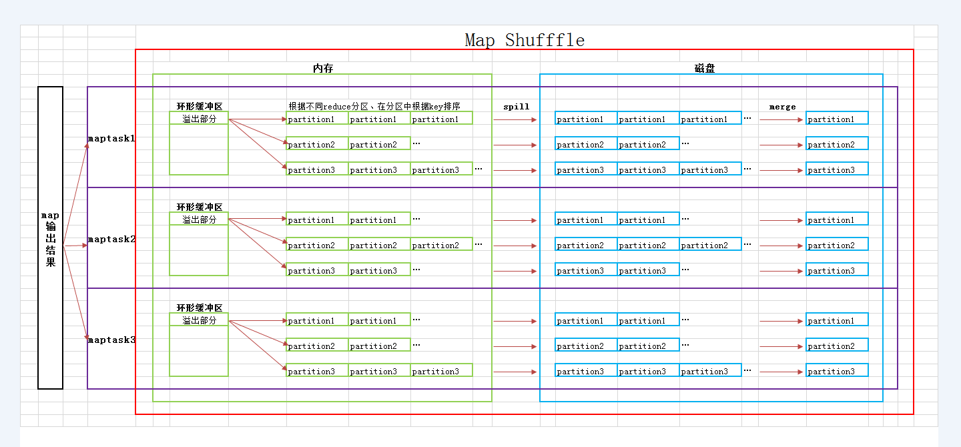Click maptask3's merged "partition3" cell under merge
This screenshot has height=447, width=961.
[837, 371]
